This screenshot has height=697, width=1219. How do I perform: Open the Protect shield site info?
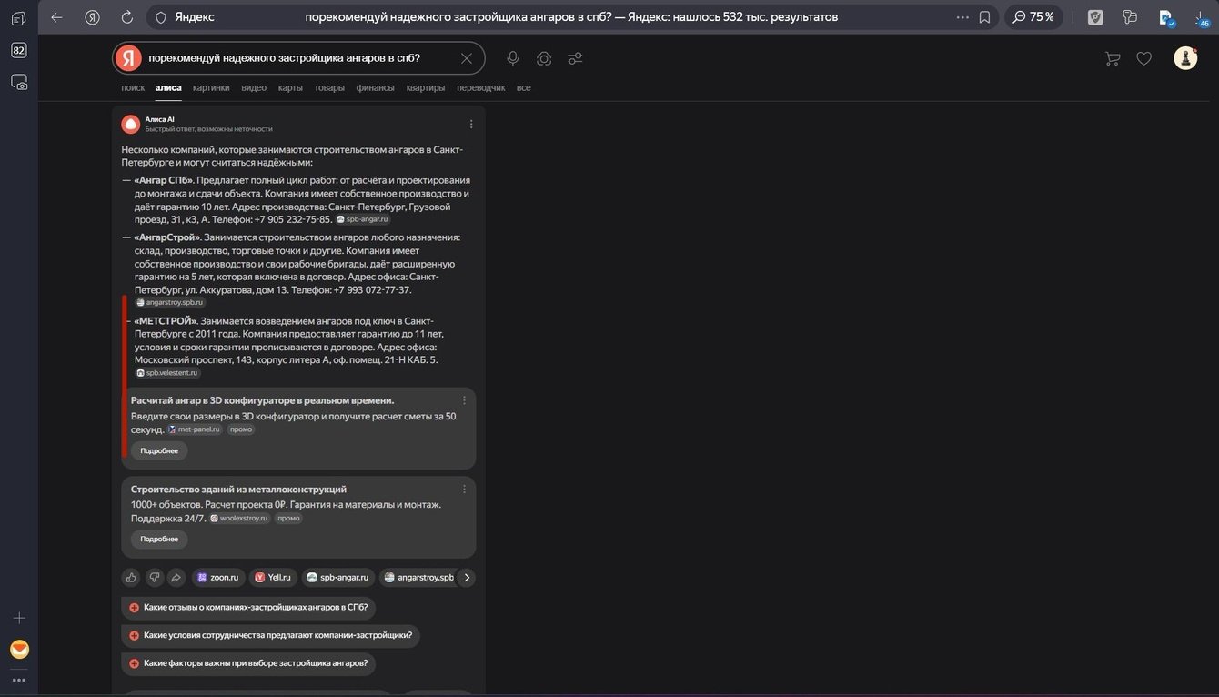point(161,16)
